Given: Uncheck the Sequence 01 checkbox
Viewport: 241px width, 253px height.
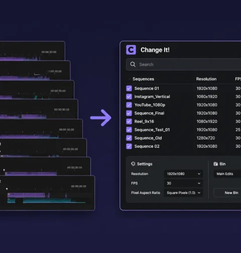Looking at the screenshot, I should click(129, 88).
